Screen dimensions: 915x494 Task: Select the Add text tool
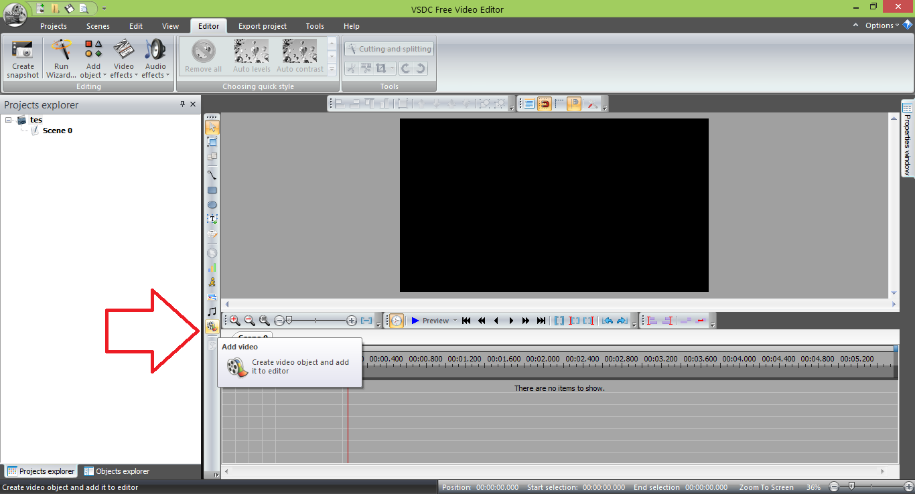[x=212, y=220]
